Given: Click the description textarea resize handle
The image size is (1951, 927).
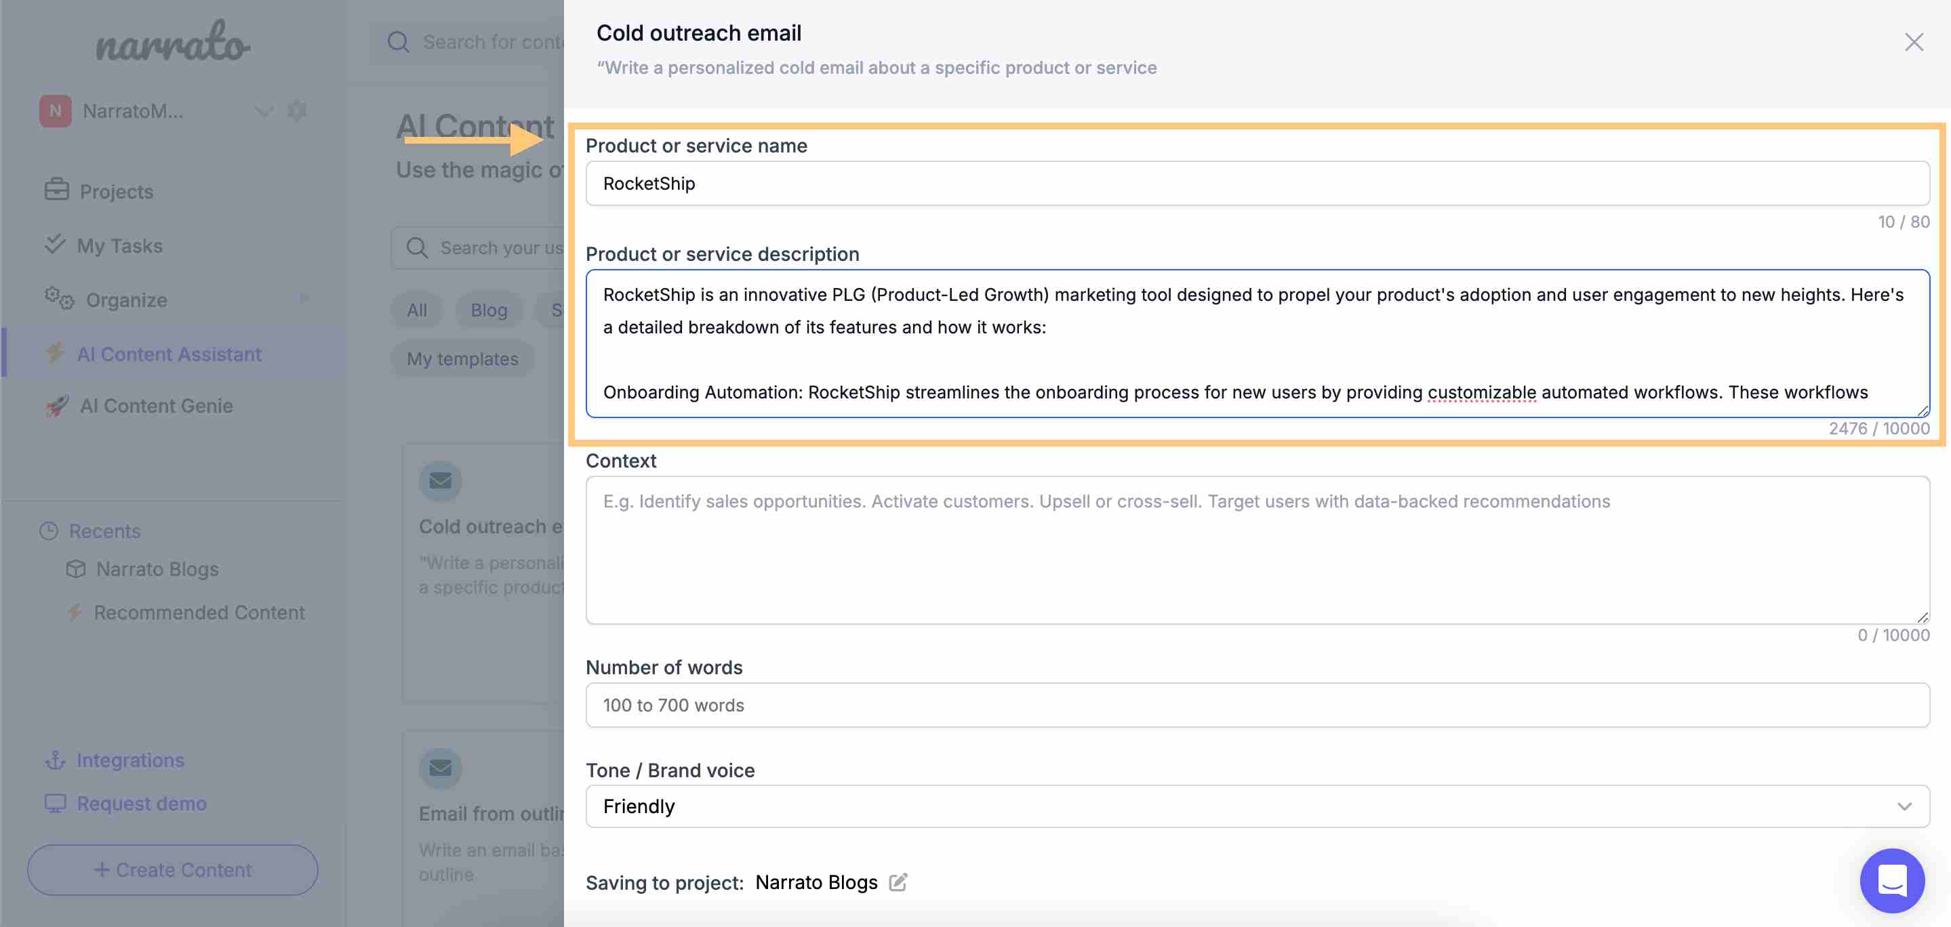Looking at the screenshot, I should pos(1923,411).
